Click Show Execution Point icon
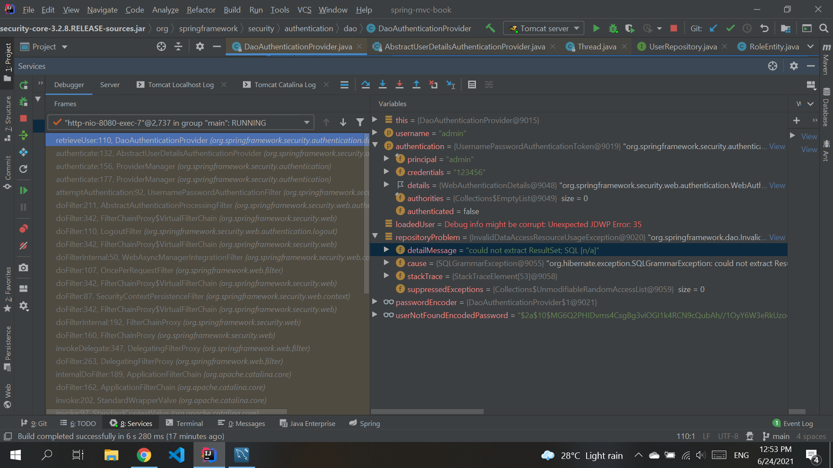The width and height of the screenshot is (833, 468). pos(344,84)
